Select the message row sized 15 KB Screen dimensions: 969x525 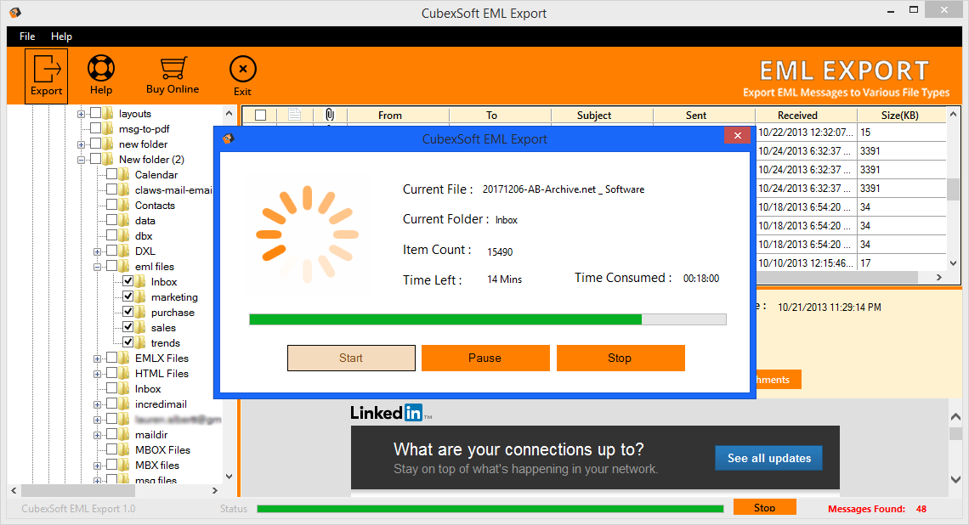851,133
